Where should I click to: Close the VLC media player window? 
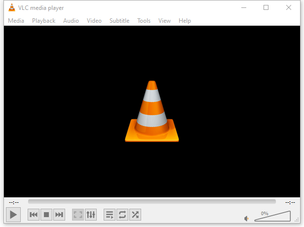point(289,7)
